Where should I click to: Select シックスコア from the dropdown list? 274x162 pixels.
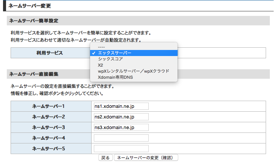pos(134,59)
